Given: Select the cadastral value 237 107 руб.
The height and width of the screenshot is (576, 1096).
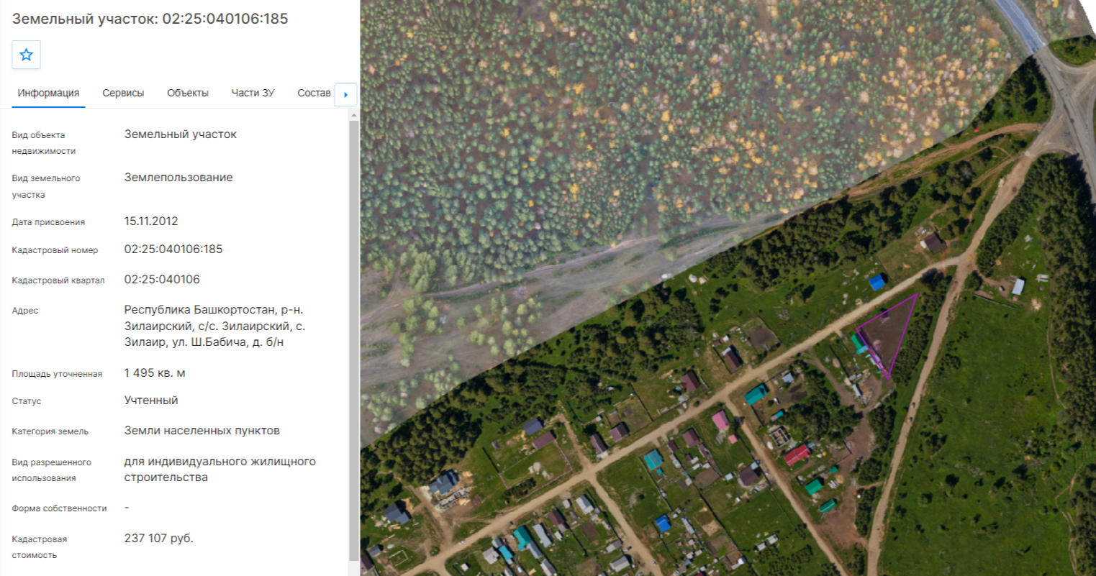Looking at the screenshot, I should (x=159, y=538).
